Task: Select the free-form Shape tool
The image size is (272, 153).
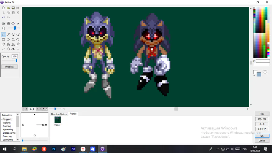Action: pyautogui.click(x=18, y=40)
